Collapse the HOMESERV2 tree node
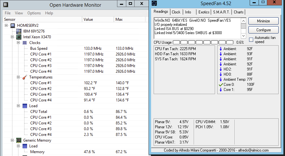Screen dimensions: 285x156 [x=6, y=26]
